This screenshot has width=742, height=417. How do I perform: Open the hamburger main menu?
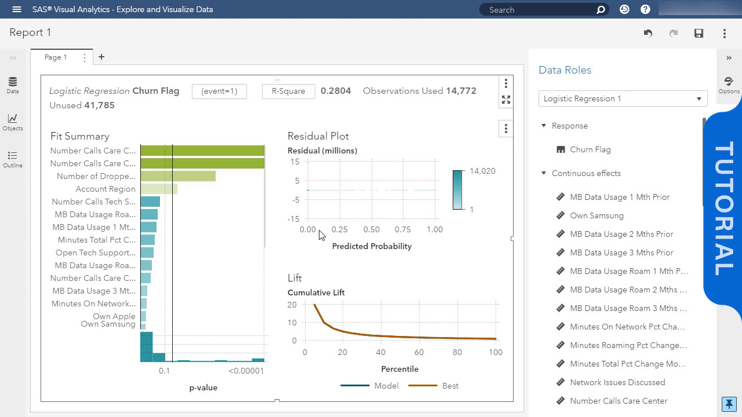[16, 9]
